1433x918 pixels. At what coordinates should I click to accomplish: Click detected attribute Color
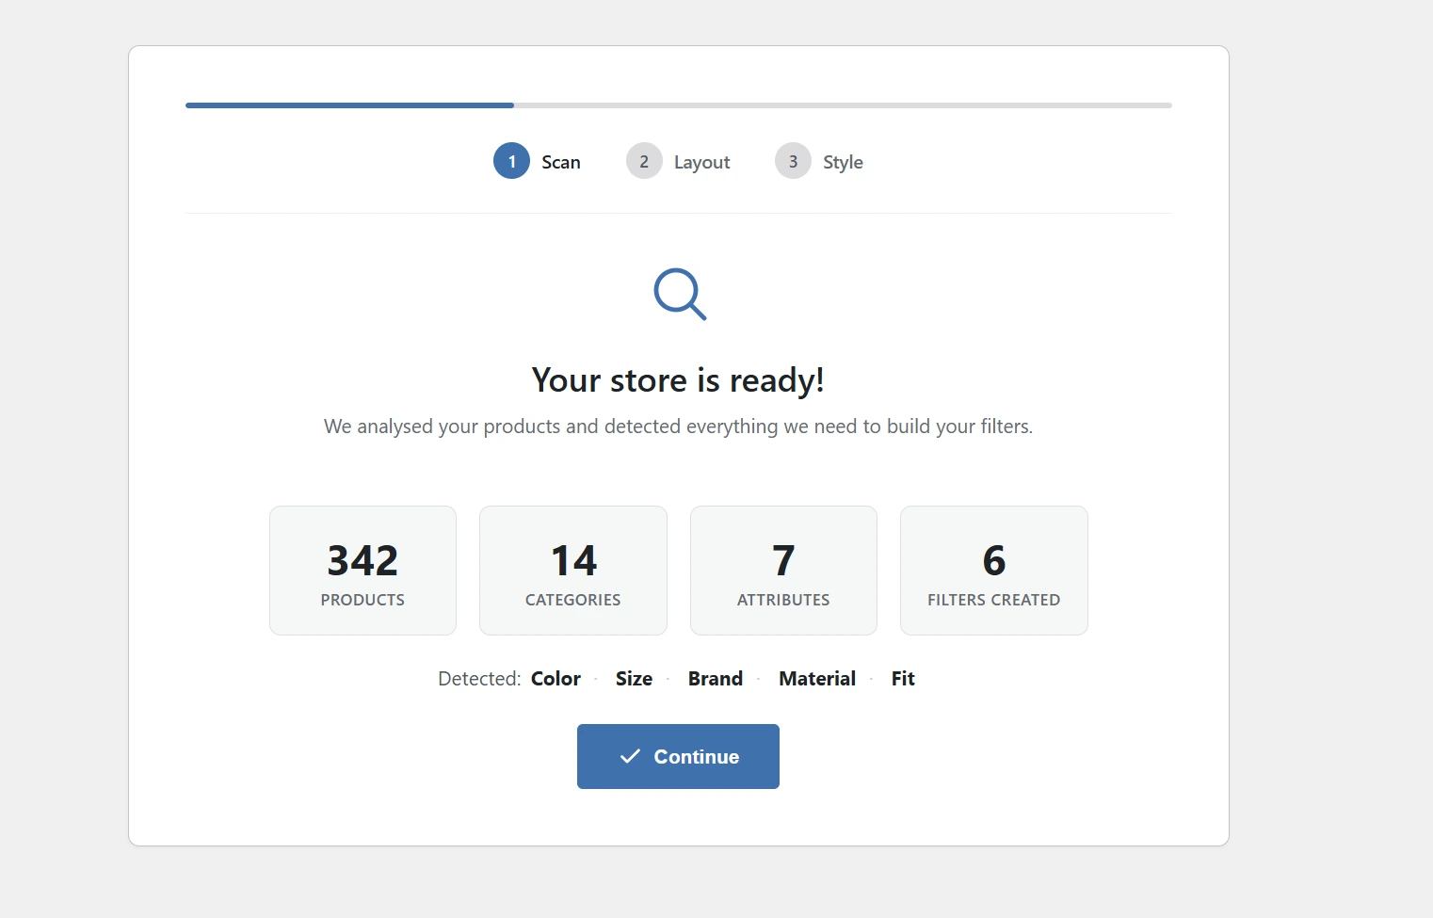coord(555,679)
